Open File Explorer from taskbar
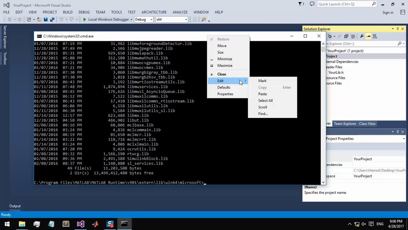The image size is (408, 230). click(22, 224)
